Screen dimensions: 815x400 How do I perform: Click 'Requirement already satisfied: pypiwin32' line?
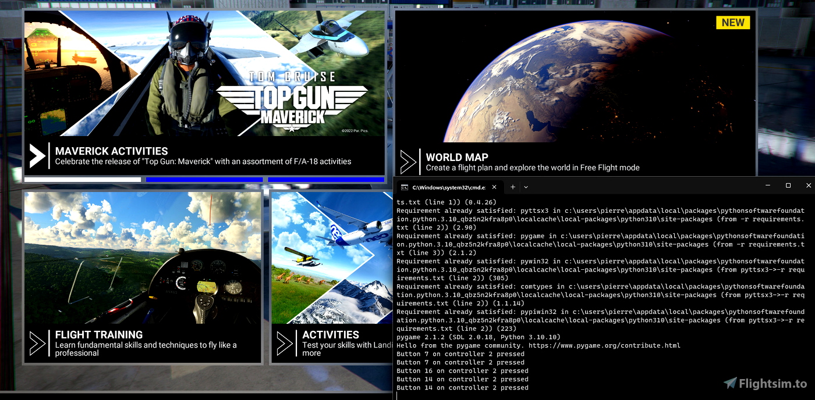click(600, 320)
